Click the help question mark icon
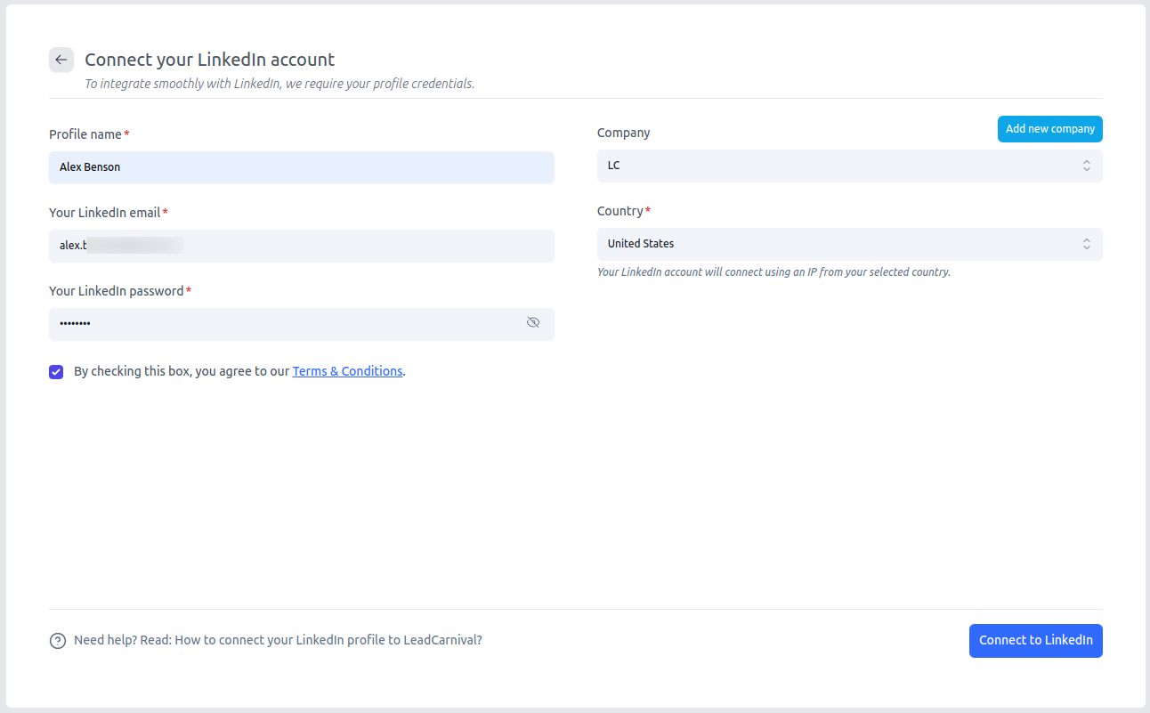The height and width of the screenshot is (713, 1150). (58, 640)
